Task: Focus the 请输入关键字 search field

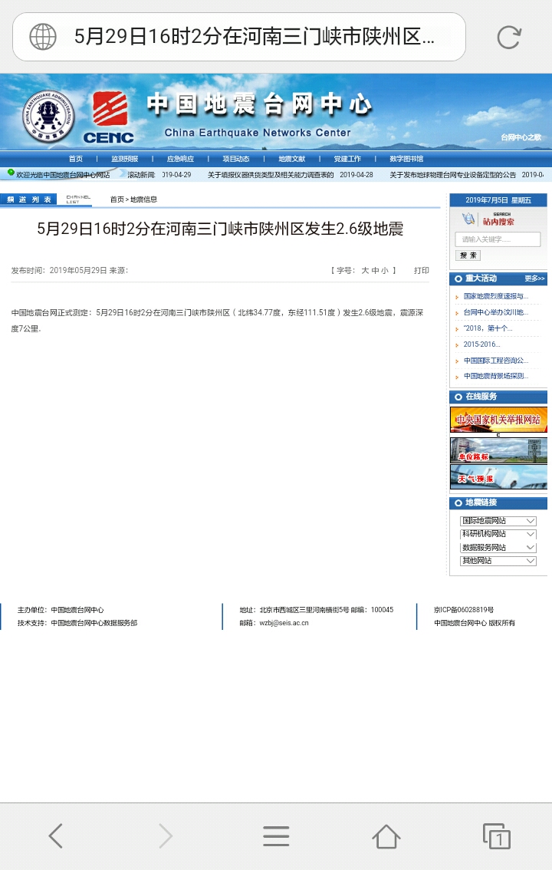Action: click(498, 239)
